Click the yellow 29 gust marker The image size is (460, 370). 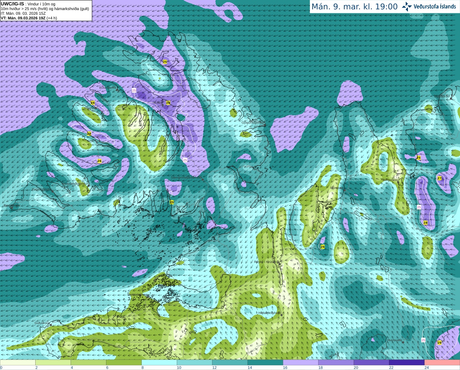click(440, 343)
